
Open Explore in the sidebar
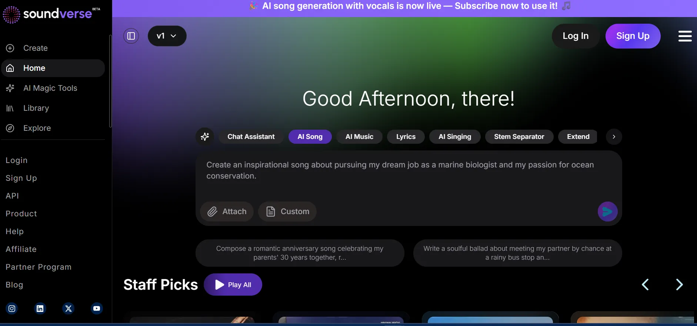(x=53, y=128)
